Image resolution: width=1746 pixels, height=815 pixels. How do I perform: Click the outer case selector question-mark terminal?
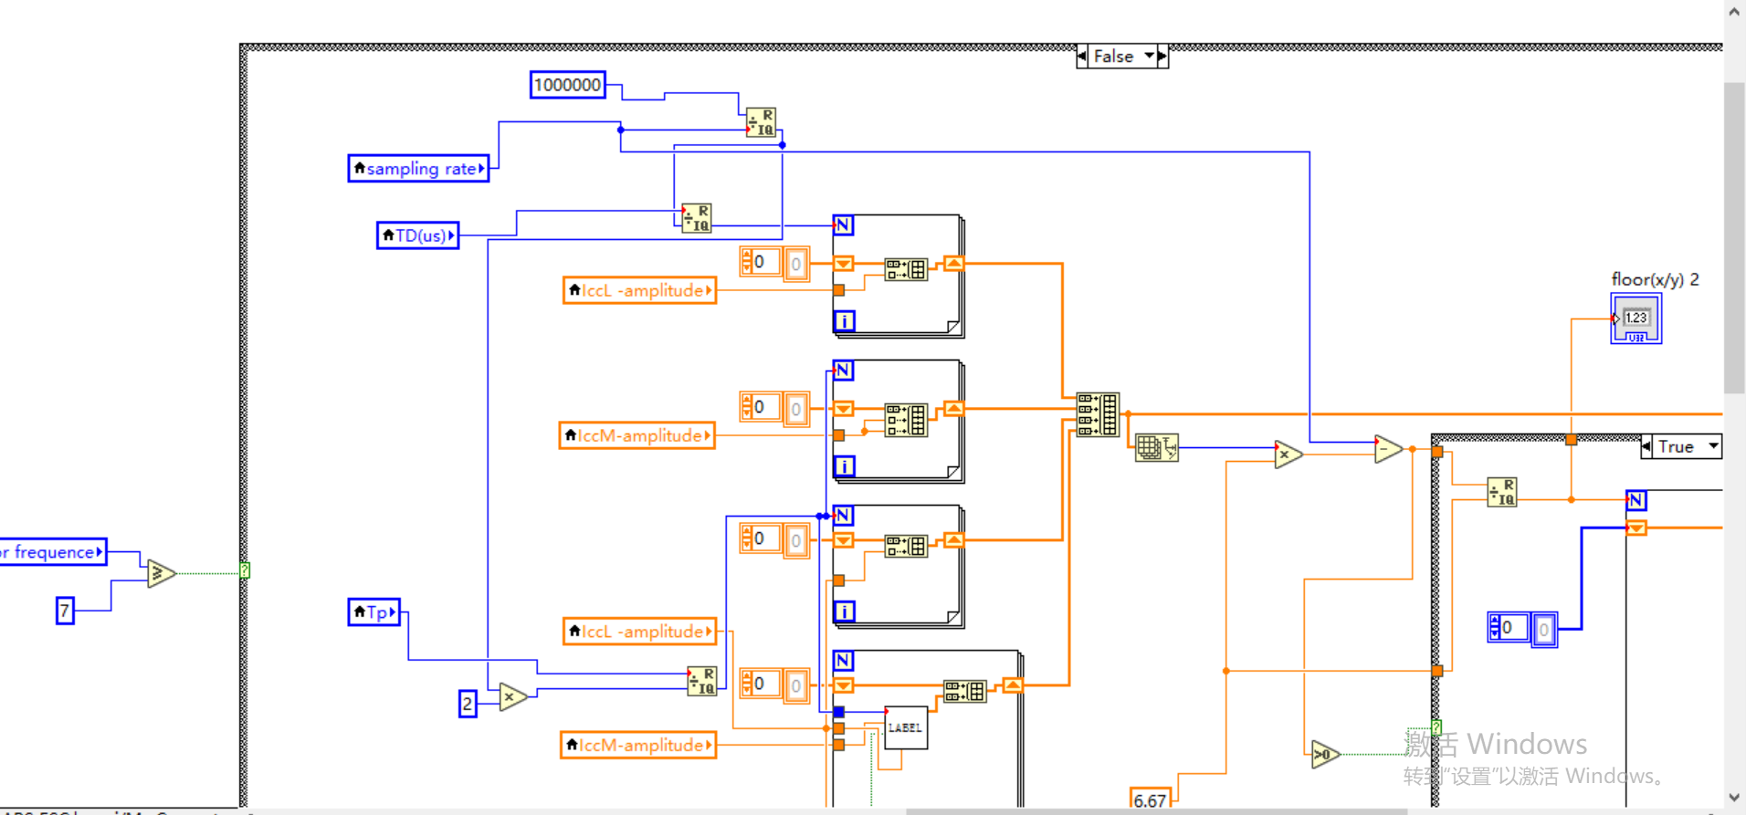pyautogui.click(x=245, y=570)
